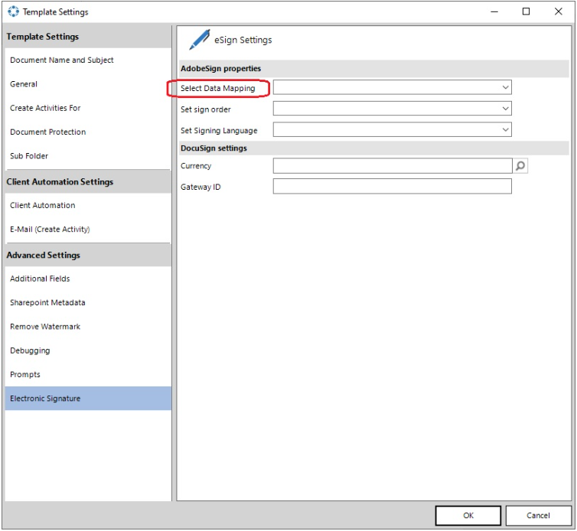Viewport: 577px width, 531px height.
Task: Open the Select Data Mapping dropdown
Action: [392, 87]
